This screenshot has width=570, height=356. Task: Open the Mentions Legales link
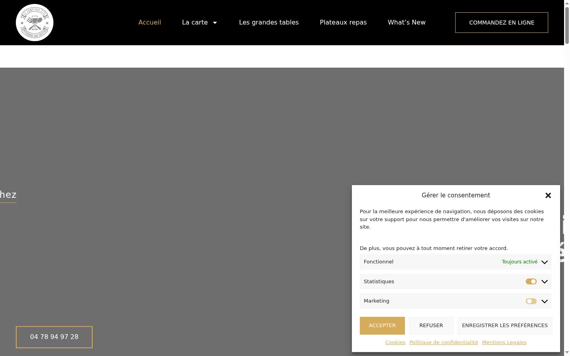[x=504, y=343]
